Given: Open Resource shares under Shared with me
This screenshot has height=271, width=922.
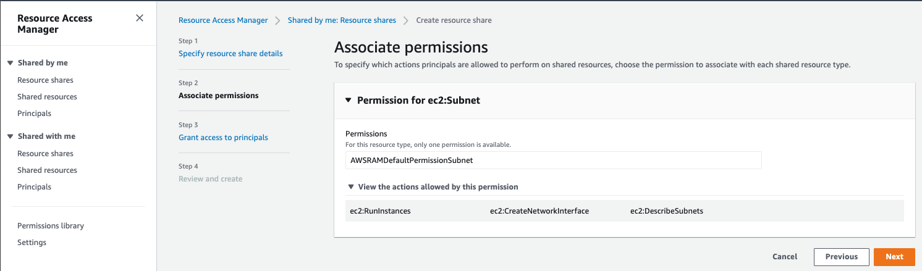Looking at the screenshot, I should click(45, 154).
